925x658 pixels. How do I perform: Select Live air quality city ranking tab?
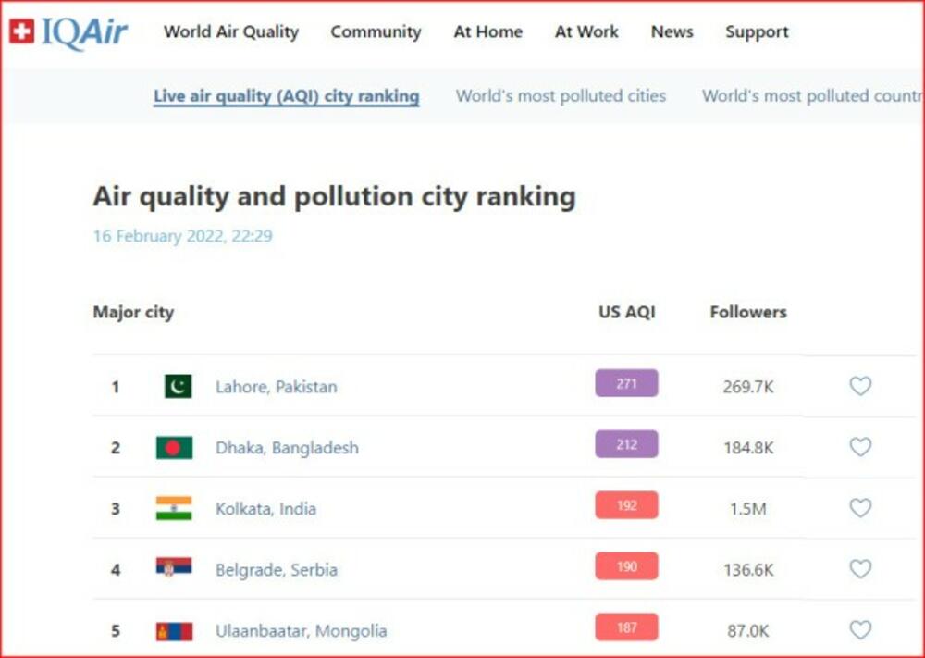pos(286,95)
